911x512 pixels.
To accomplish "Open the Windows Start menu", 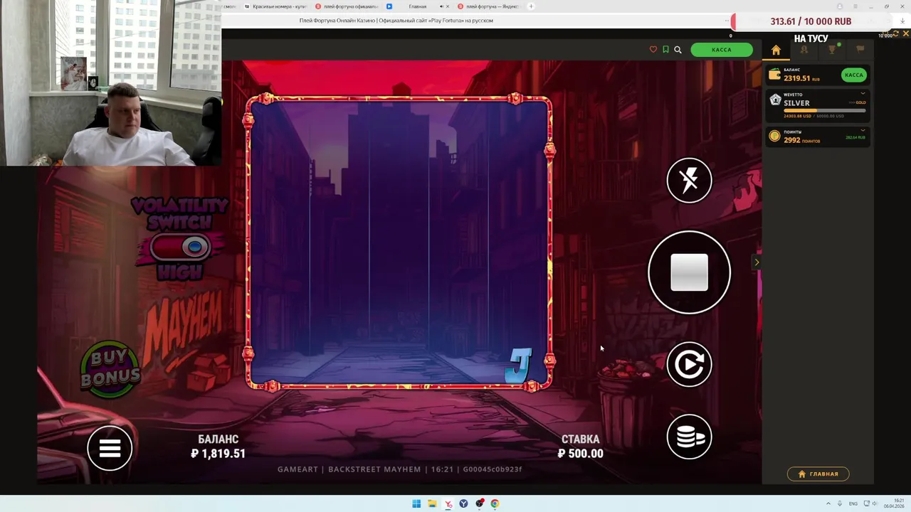I will point(416,503).
